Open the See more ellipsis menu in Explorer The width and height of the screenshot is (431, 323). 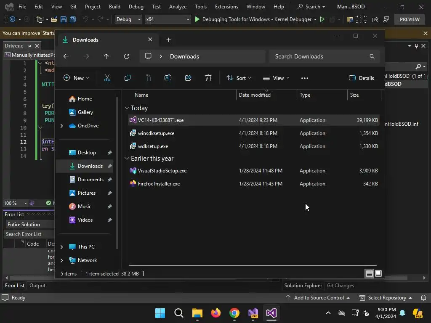click(305, 78)
